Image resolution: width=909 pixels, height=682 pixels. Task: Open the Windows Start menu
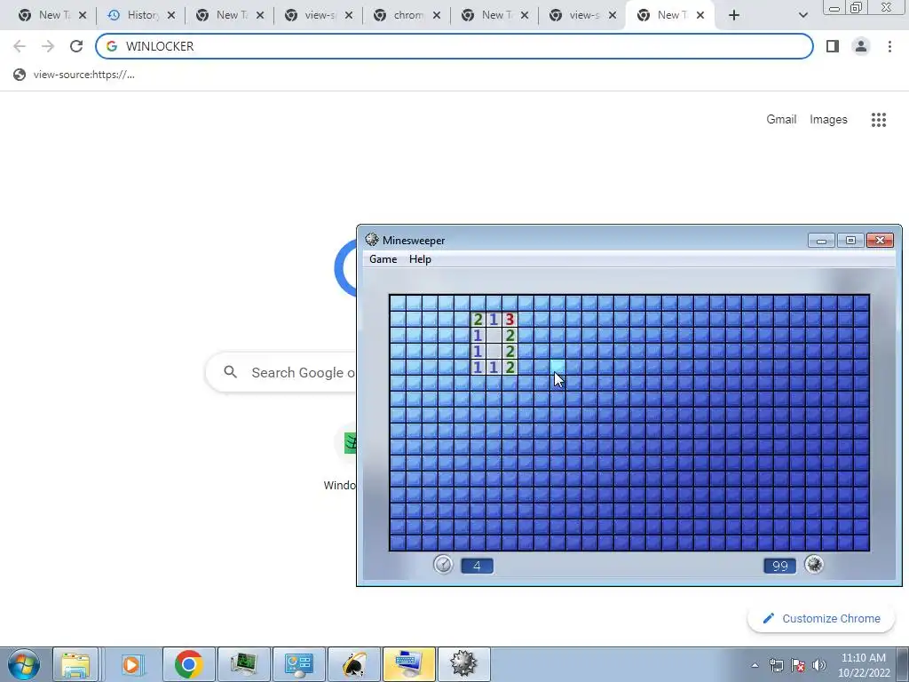[24, 664]
